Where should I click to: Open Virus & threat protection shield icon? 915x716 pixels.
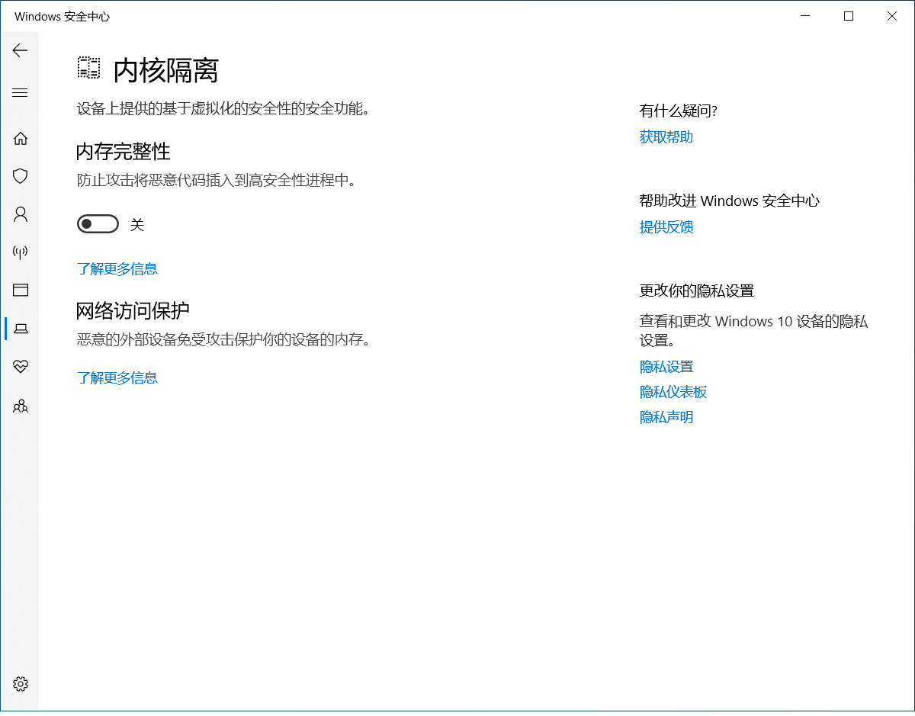tap(21, 176)
